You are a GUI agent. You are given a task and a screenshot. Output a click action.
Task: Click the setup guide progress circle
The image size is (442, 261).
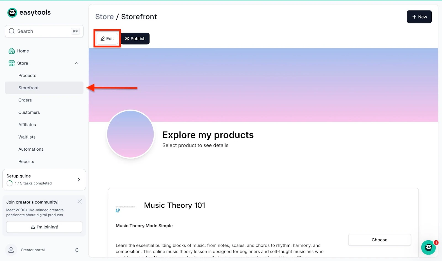[x=10, y=183]
